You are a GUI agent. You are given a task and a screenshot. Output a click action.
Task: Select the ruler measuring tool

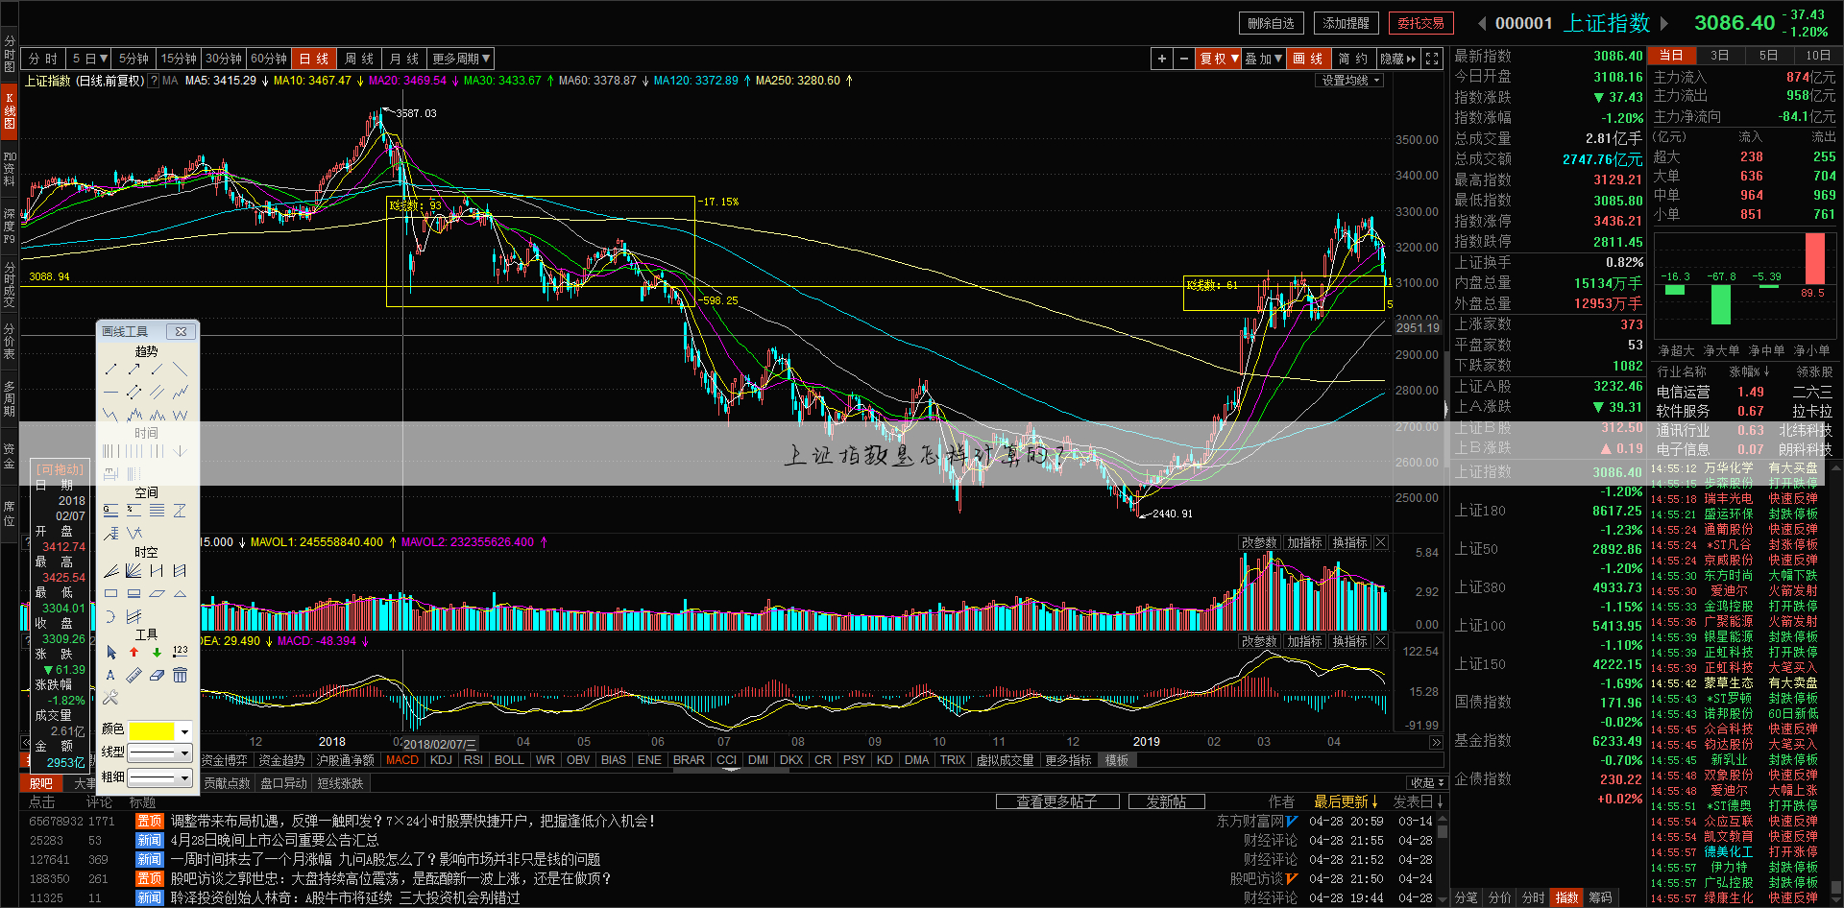point(134,675)
